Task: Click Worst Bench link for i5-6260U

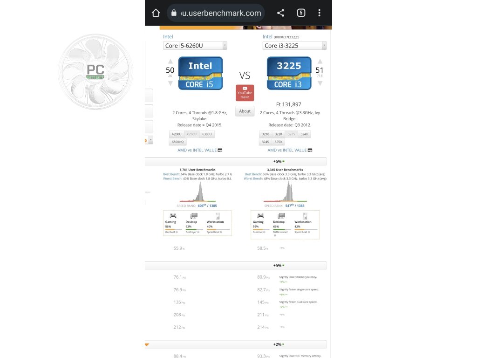Action: [172, 179]
